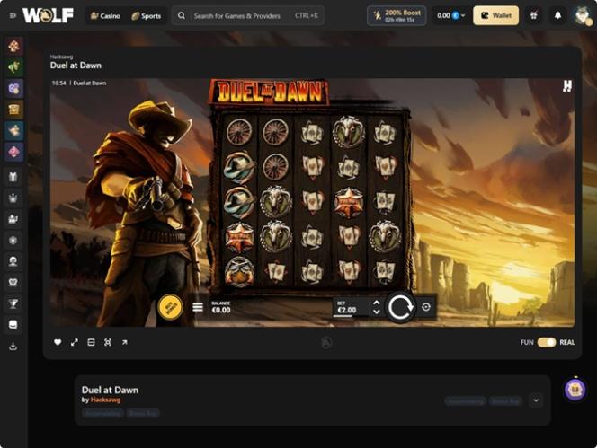
Task: Collapse the left sidebar menu
Action: 13,15
